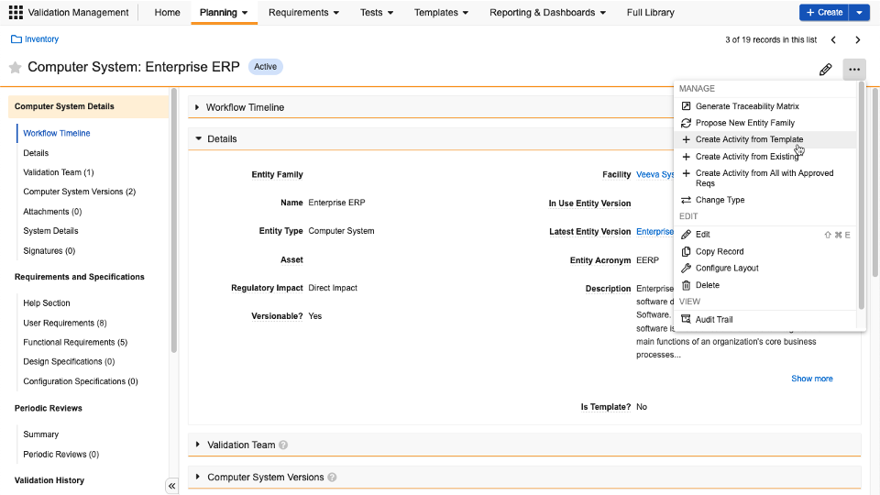Click help icon next to Computer System Versions
The height and width of the screenshot is (495, 880).
click(332, 478)
